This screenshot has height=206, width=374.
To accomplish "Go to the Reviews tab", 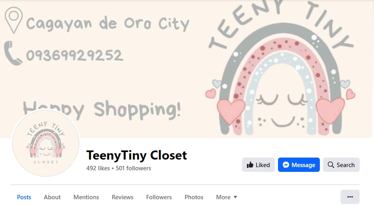I will (x=122, y=197).
